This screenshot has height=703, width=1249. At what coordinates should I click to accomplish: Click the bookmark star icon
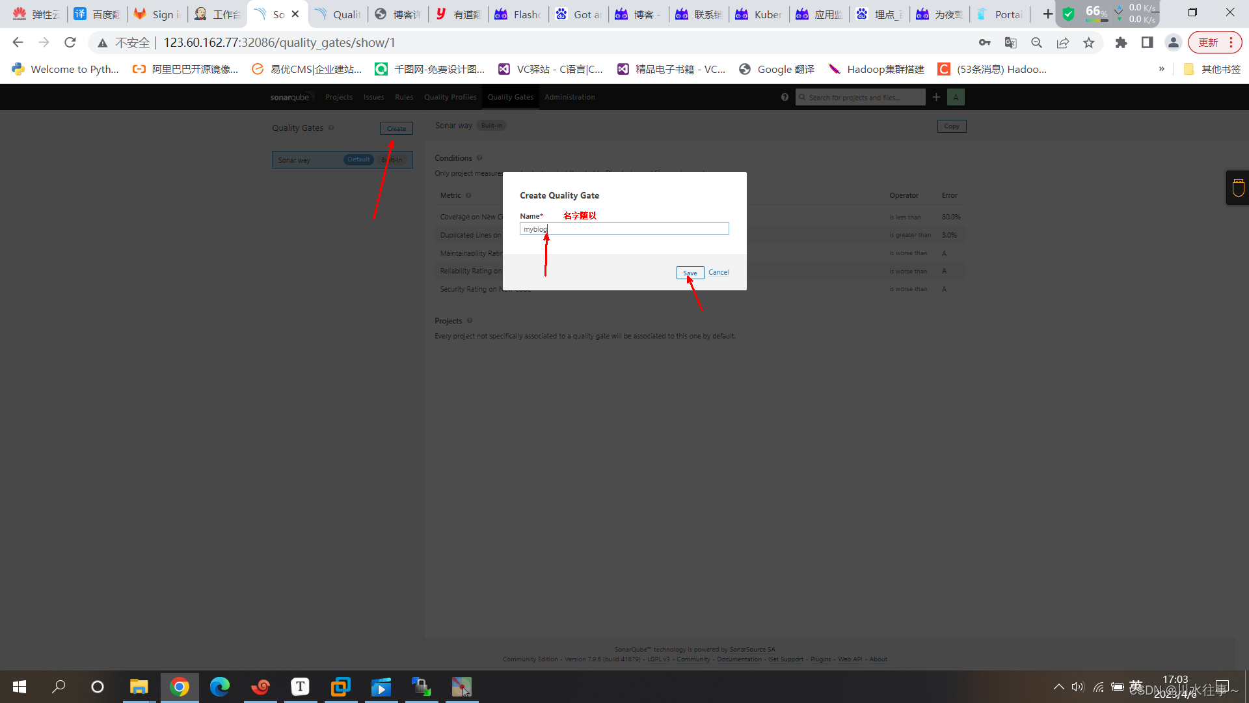[1088, 43]
